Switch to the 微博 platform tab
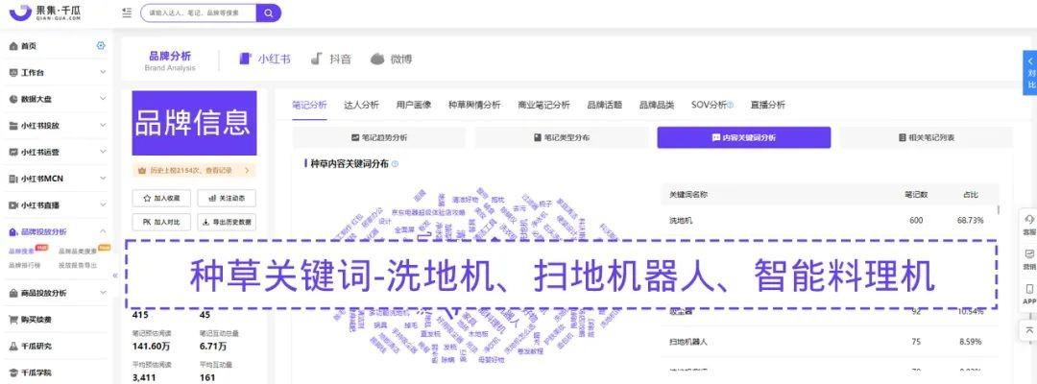Viewport: 1037px width, 384px height. click(x=391, y=59)
